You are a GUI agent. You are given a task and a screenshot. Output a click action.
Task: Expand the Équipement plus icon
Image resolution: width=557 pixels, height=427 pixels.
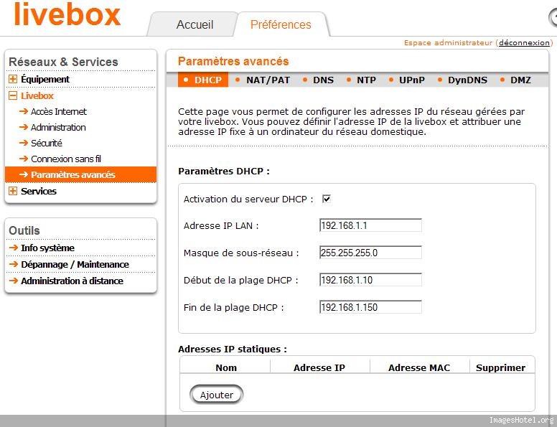pyautogui.click(x=13, y=79)
